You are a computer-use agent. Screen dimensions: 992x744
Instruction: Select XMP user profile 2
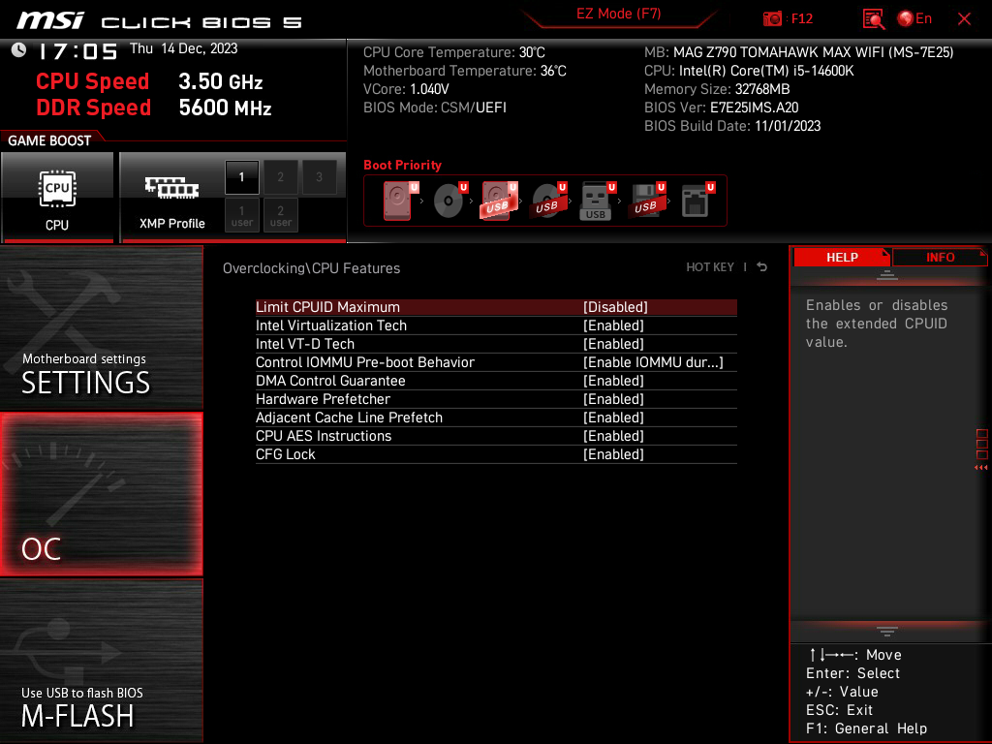click(x=280, y=215)
